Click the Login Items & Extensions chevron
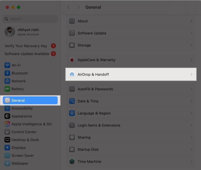This screenshot has width=201, height=170. (191, 125)
